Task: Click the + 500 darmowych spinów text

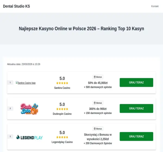Action: (x=98, y=87)
